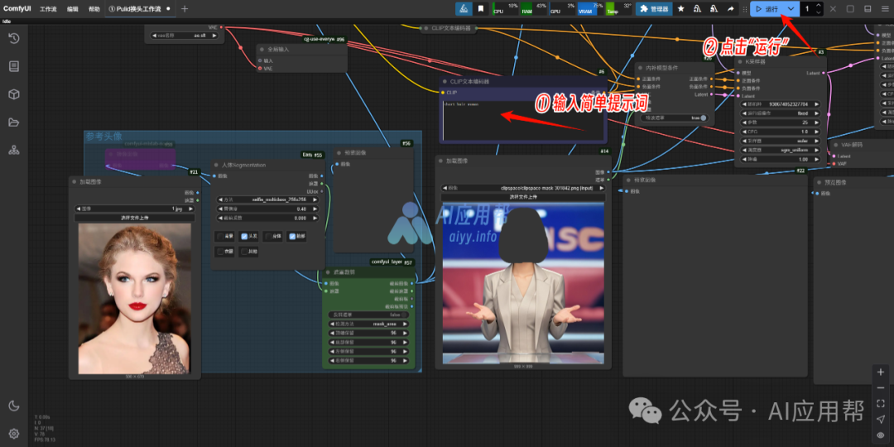This screenshot has width=894, height=447.
Task: Open the 帮助 menu
Action: [x=94, y=9]
